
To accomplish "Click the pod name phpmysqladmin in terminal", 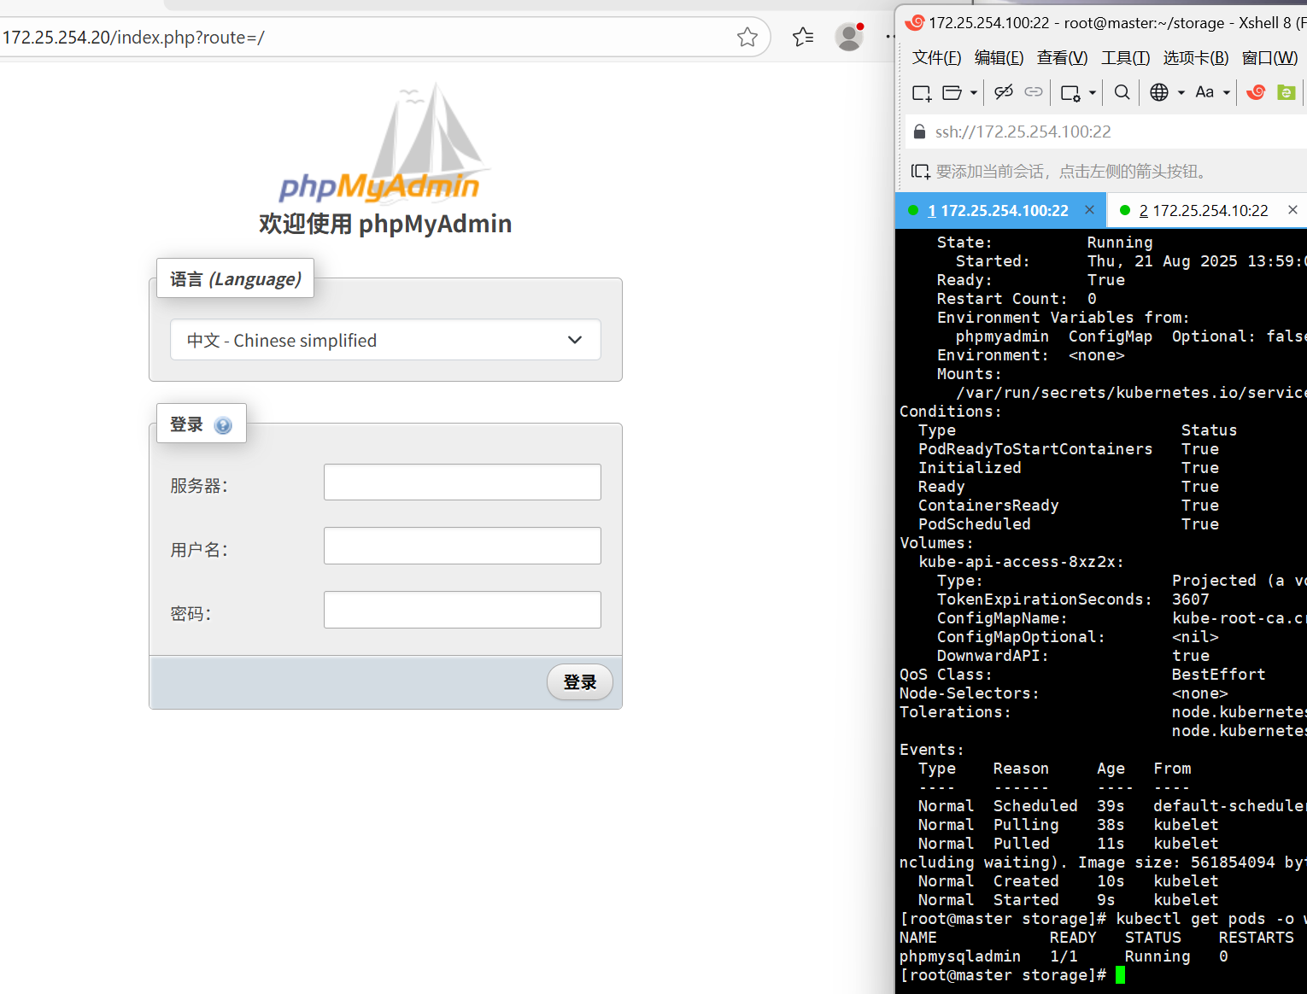I will point(960,956).
